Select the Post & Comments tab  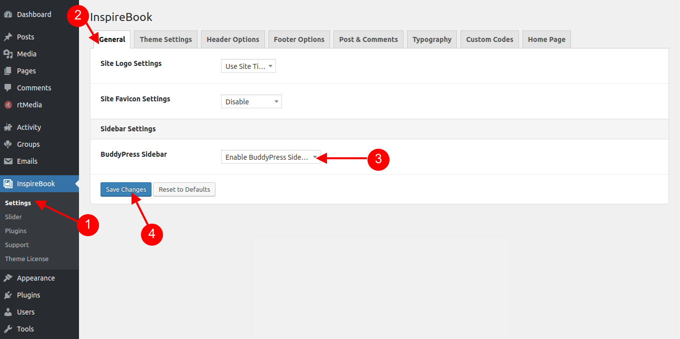368,39
